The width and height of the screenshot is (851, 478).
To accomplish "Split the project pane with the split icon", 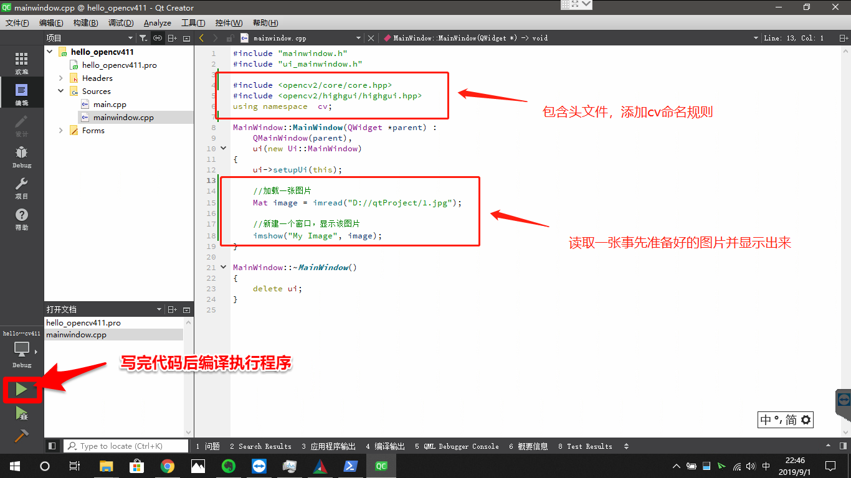I will (x=172, y=38).
